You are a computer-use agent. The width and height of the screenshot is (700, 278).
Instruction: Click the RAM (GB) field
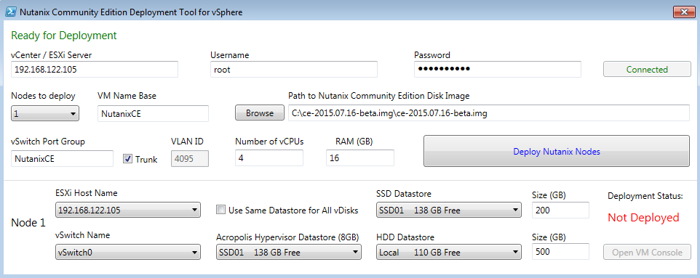click(x=360, y=158)
